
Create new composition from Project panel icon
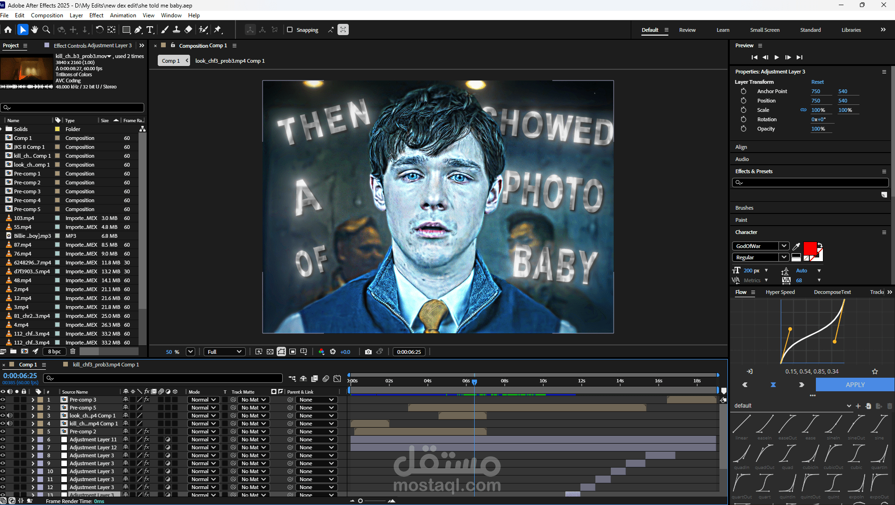(24, 351)
